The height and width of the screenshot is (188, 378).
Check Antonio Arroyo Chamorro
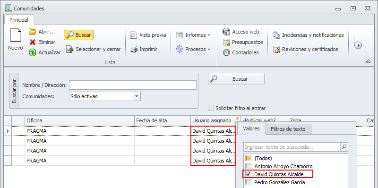coord(248,166)
